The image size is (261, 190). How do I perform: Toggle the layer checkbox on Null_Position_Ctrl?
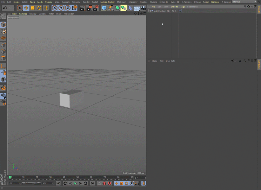pos(173,11)
